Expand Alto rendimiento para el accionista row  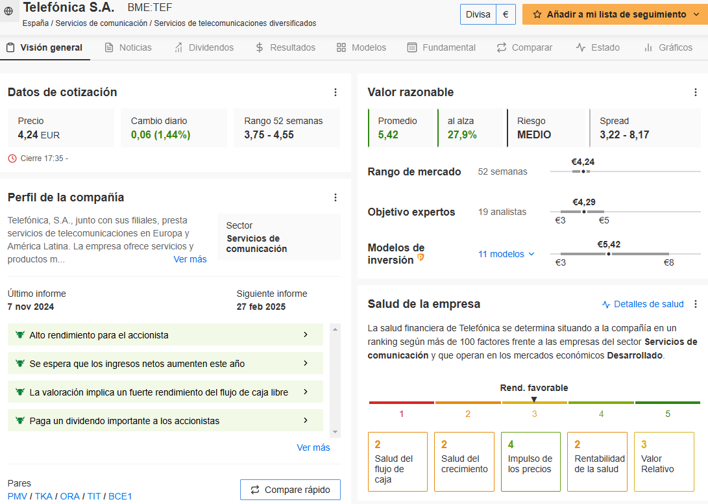pos(165,335)
